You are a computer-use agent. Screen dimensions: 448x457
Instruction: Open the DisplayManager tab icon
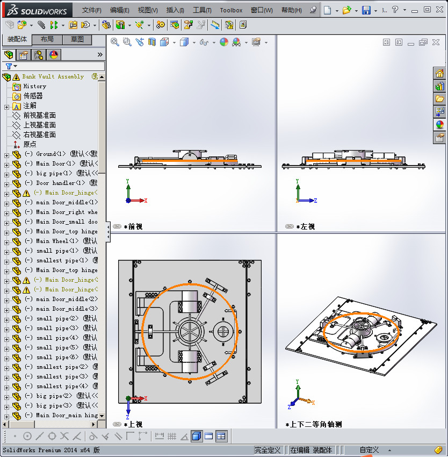[54, 55]
